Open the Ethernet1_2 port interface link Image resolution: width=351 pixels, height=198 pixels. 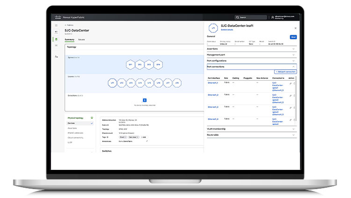213,95
